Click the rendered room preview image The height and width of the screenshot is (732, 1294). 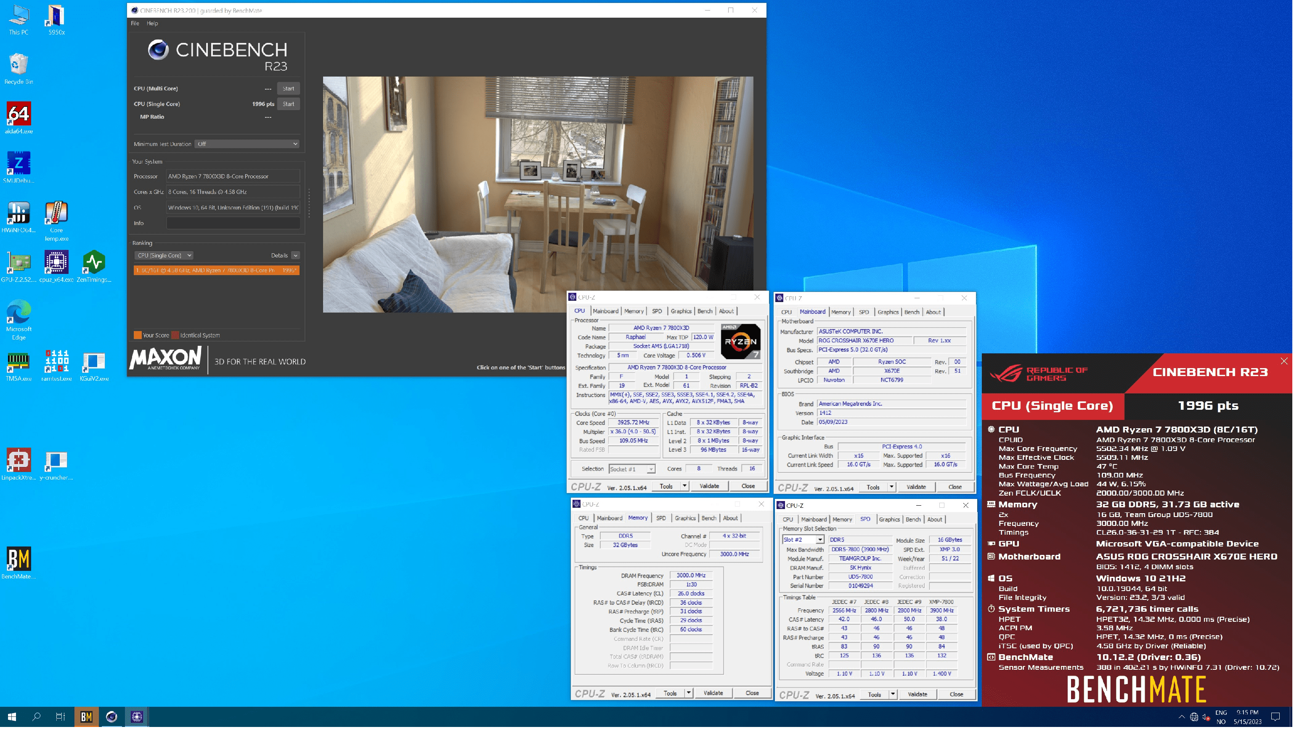[538, 195]
